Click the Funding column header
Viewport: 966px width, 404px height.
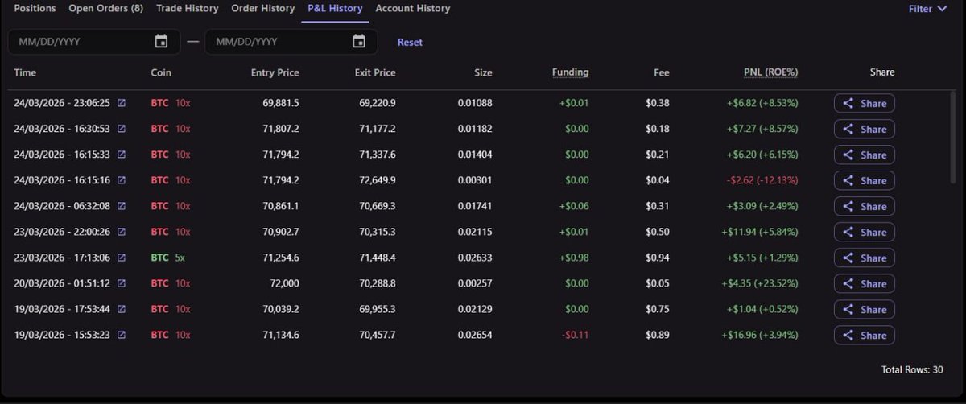tap(570, 72)
